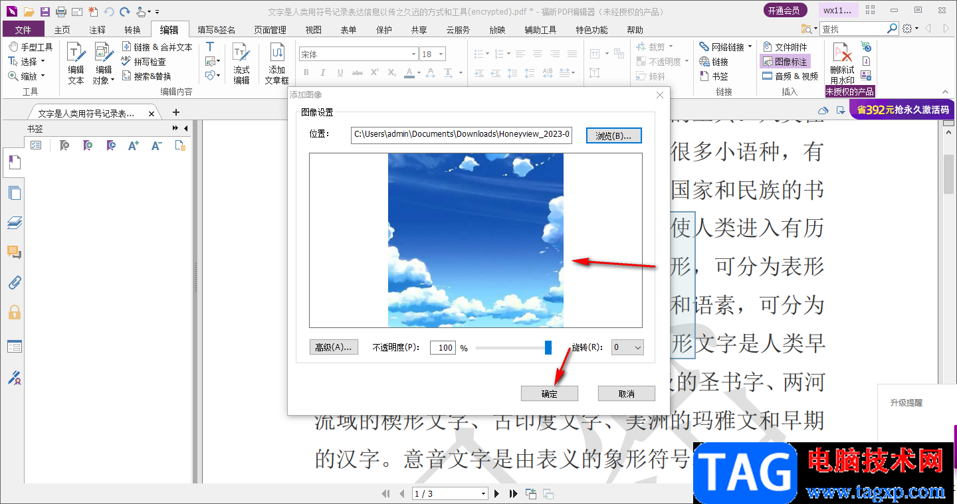Open the bookmarks side panel icon
The image size is (957, 504).
click(14, 162)
